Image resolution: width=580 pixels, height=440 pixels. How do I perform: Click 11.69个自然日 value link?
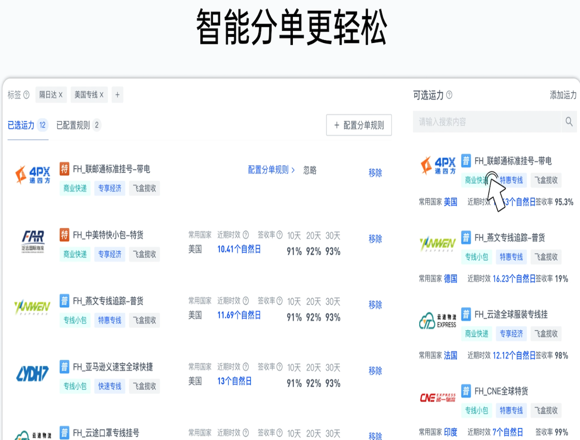coord(239,315)
